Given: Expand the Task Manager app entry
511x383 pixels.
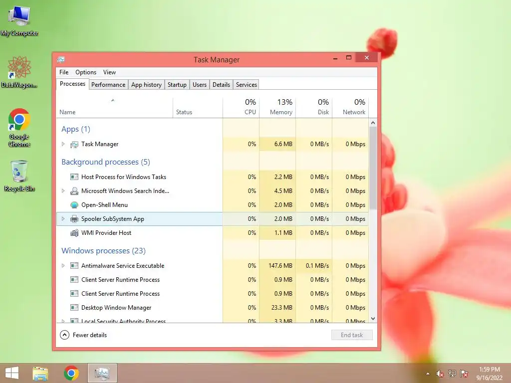Looking at the screenshot, I should (63, 144).
